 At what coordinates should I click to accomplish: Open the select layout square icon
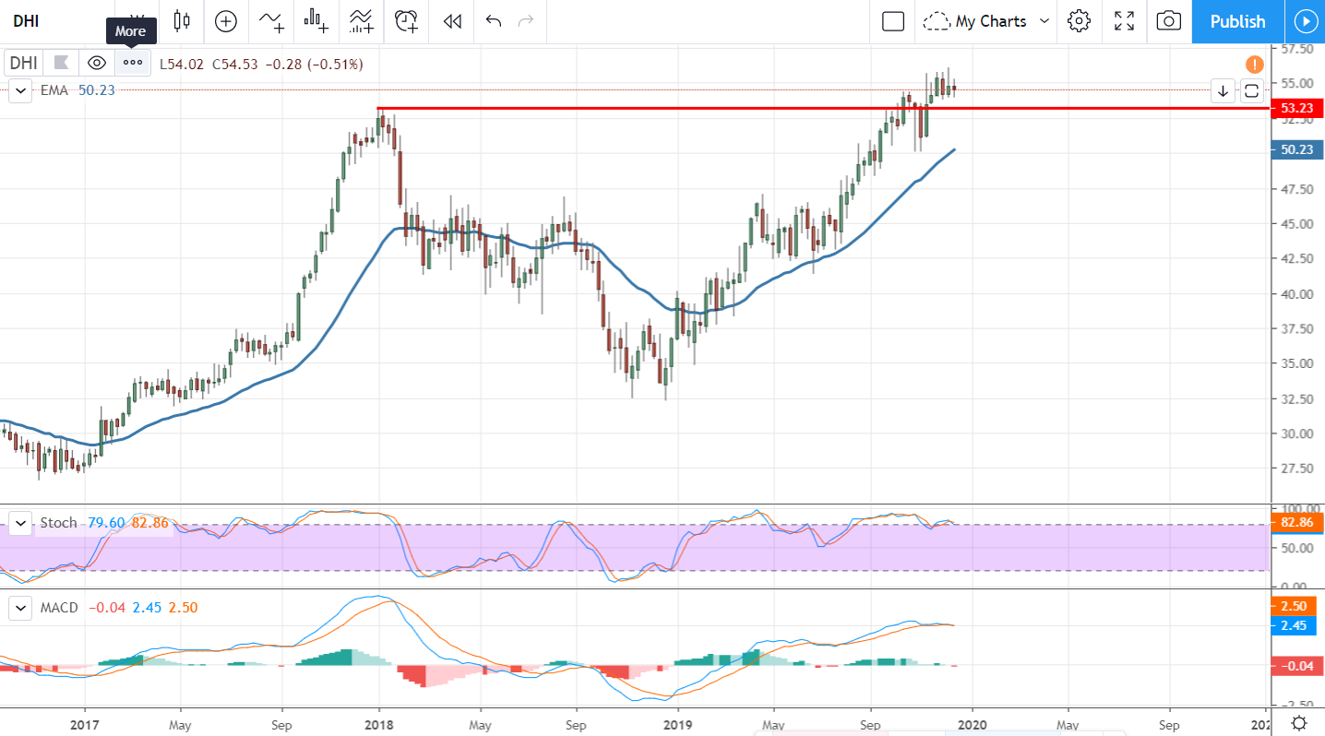click(893, 21)
